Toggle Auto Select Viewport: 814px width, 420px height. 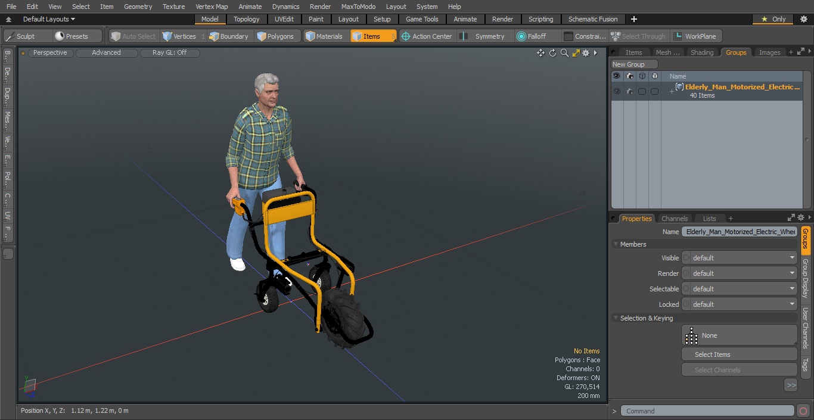point(133,36)
